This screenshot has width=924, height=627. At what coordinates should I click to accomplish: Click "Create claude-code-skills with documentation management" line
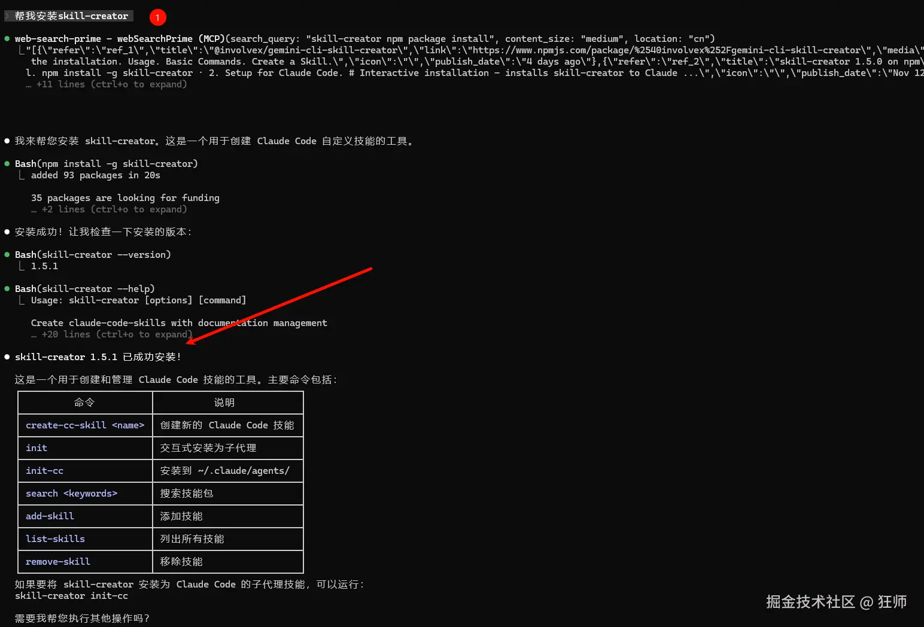[179, 323]
